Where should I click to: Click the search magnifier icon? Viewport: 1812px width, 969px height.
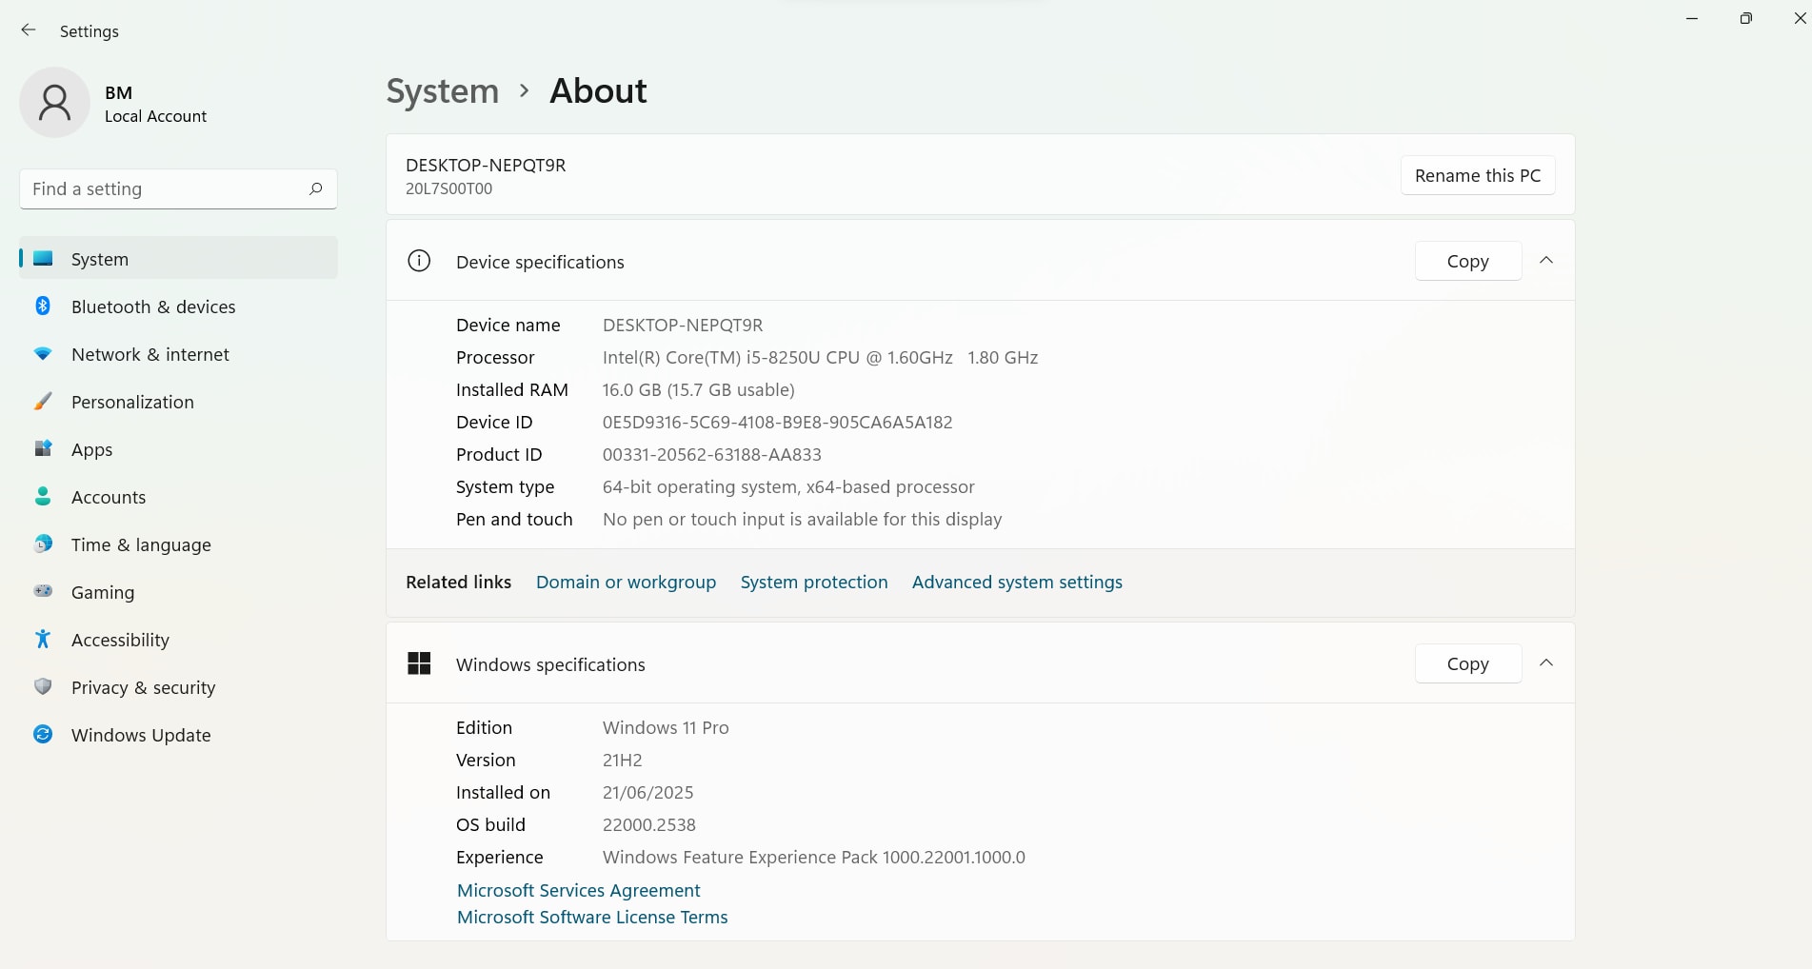(x=316, y=188)
